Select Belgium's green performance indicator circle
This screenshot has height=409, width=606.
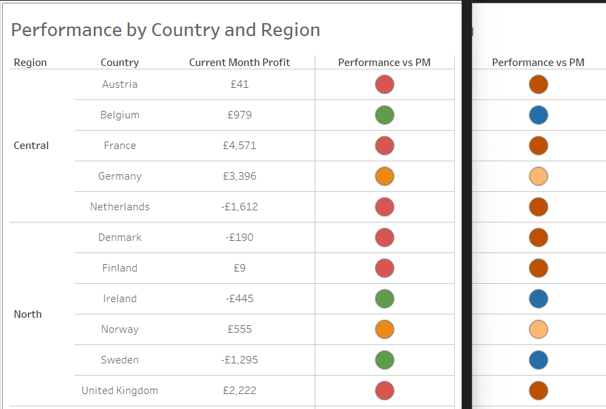click(385, 115)
